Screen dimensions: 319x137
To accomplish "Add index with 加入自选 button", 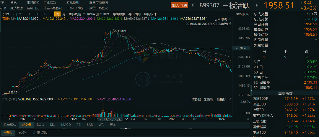I will click(x=179, y=6).
